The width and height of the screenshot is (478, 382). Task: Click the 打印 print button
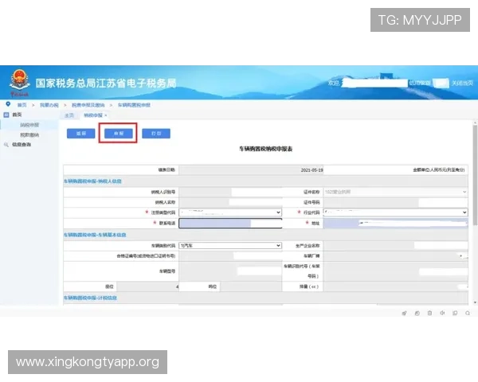point(156,134)
